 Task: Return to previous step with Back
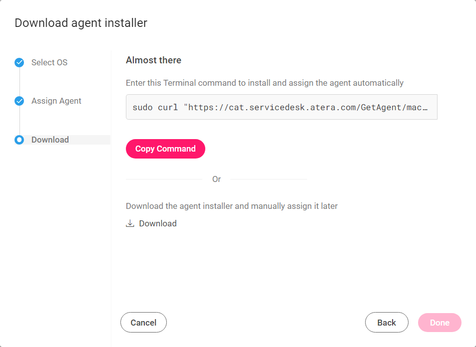point(387,323)
